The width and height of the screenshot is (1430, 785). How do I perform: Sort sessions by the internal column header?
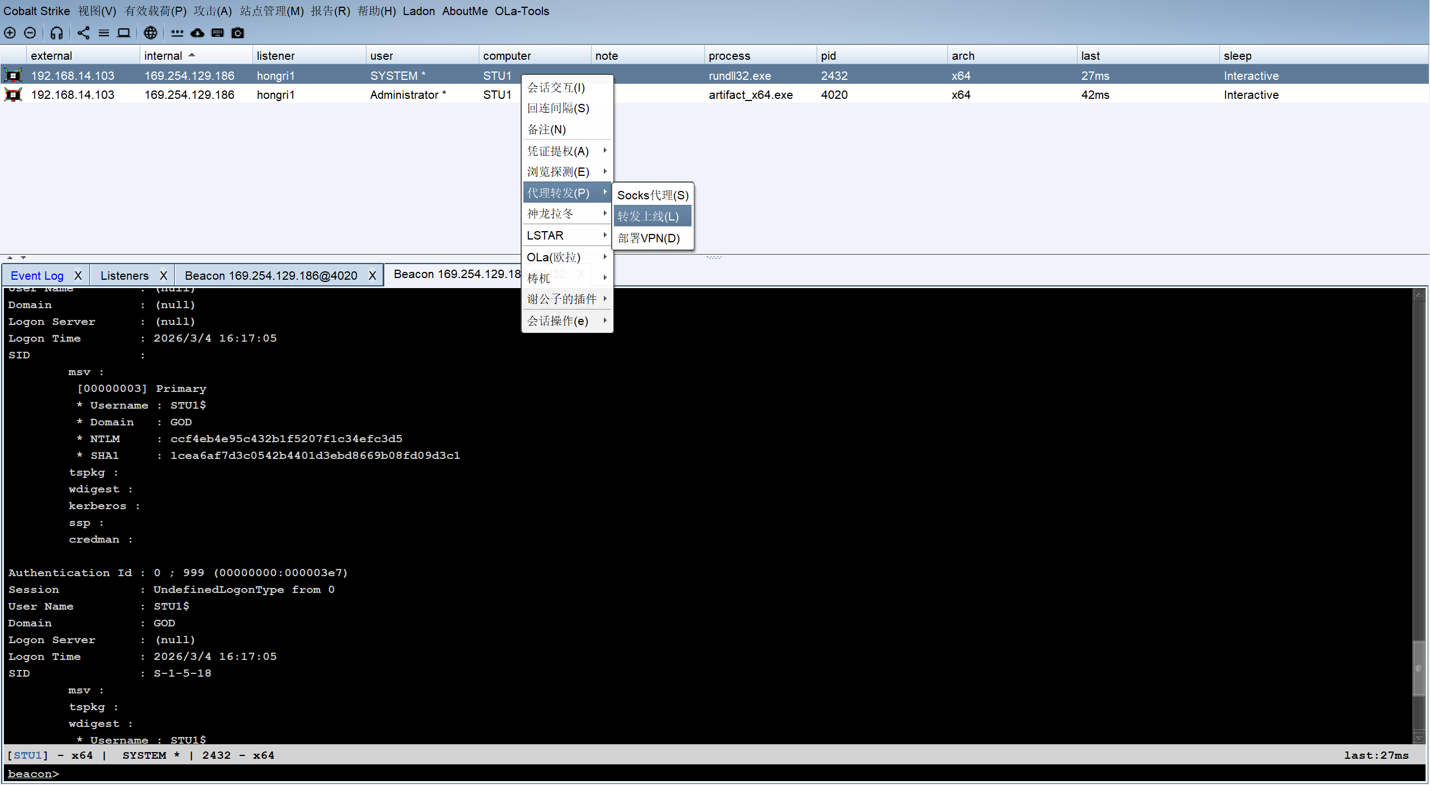click(163, 56)
